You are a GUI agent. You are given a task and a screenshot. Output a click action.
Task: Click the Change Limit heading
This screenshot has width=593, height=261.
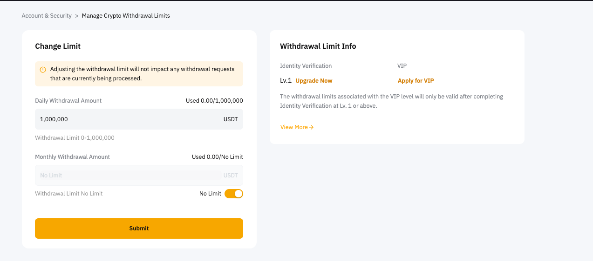coord(58,46)
